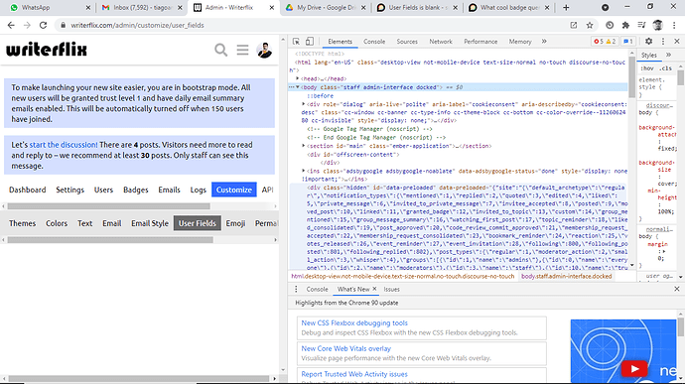Open the search icon on Writerflix header
This screenshot has width=685, height=384.
221,50
